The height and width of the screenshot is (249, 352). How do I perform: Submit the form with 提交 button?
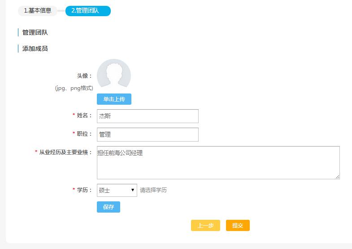tap(238, 226)
